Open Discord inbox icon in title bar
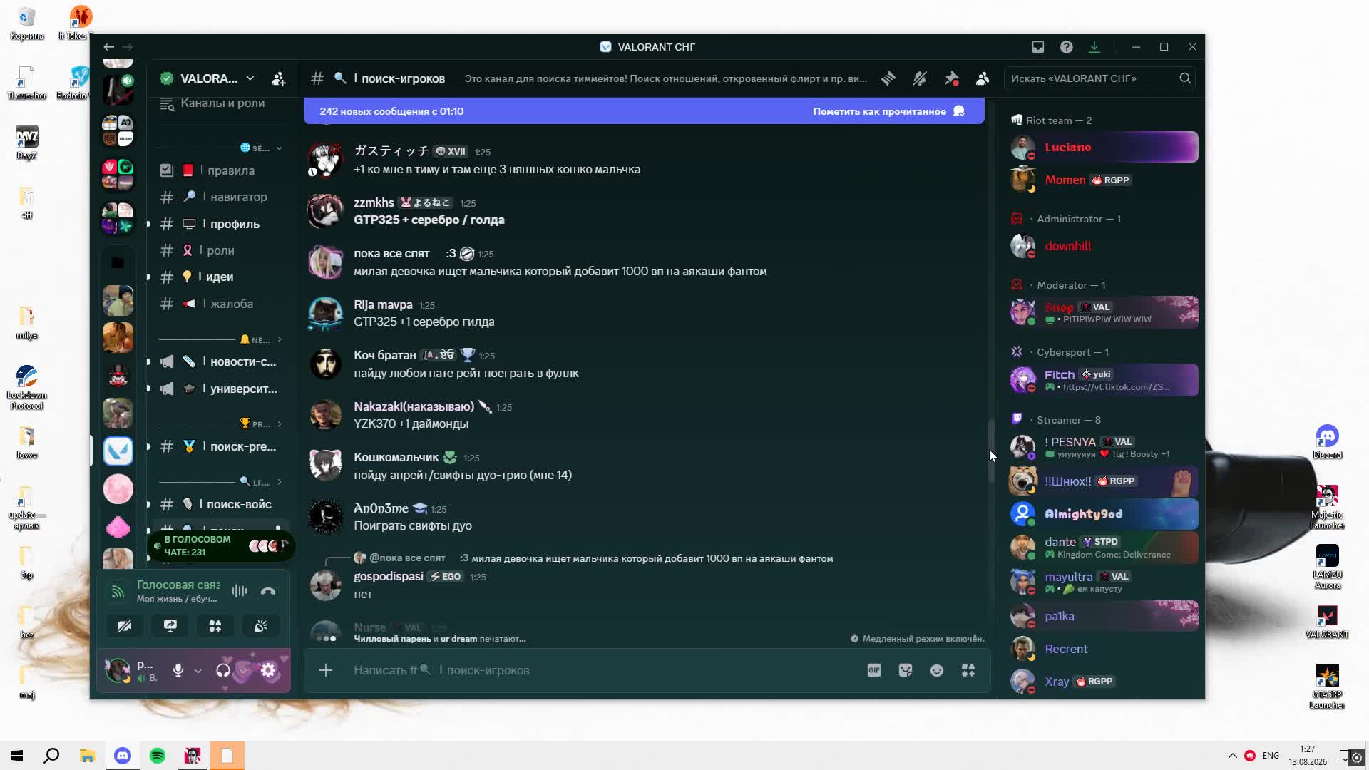This screenshot has width=1369, height=770. pos(1038,47)
